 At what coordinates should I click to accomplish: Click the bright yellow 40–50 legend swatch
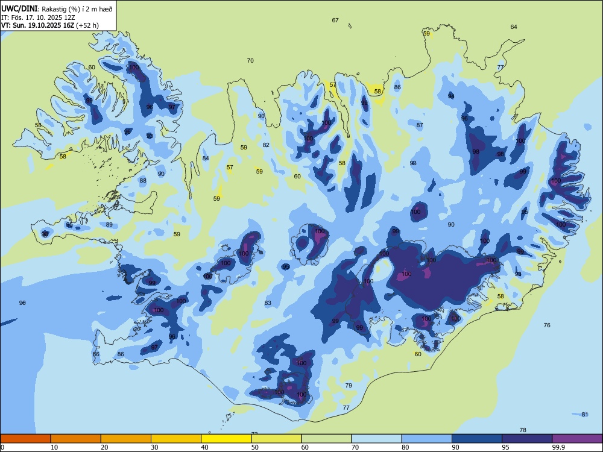pyautogui.click(x=226, y=439)
